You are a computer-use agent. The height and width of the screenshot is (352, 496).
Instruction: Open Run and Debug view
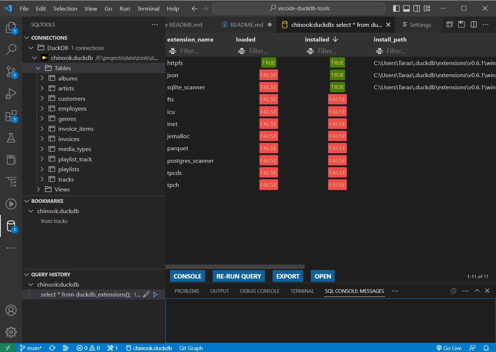11,94
